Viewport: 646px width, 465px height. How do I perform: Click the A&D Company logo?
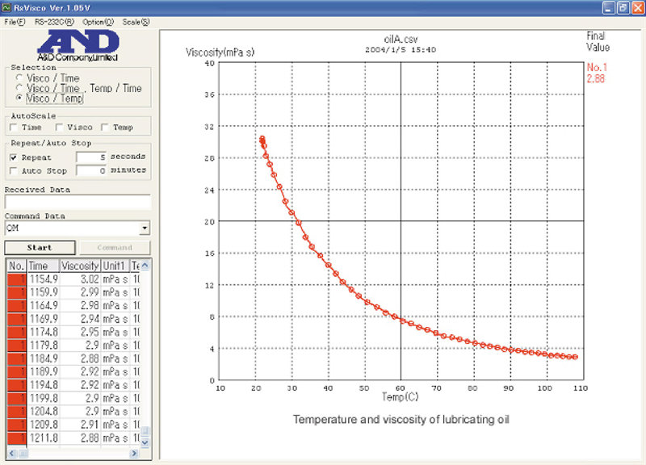77,46
